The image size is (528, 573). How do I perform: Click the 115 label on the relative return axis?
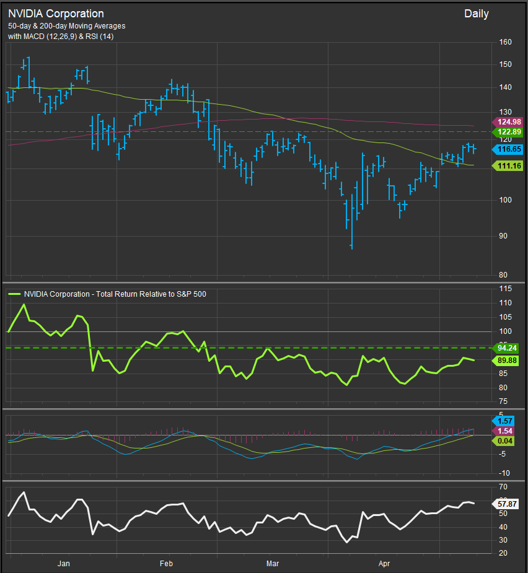505,289
